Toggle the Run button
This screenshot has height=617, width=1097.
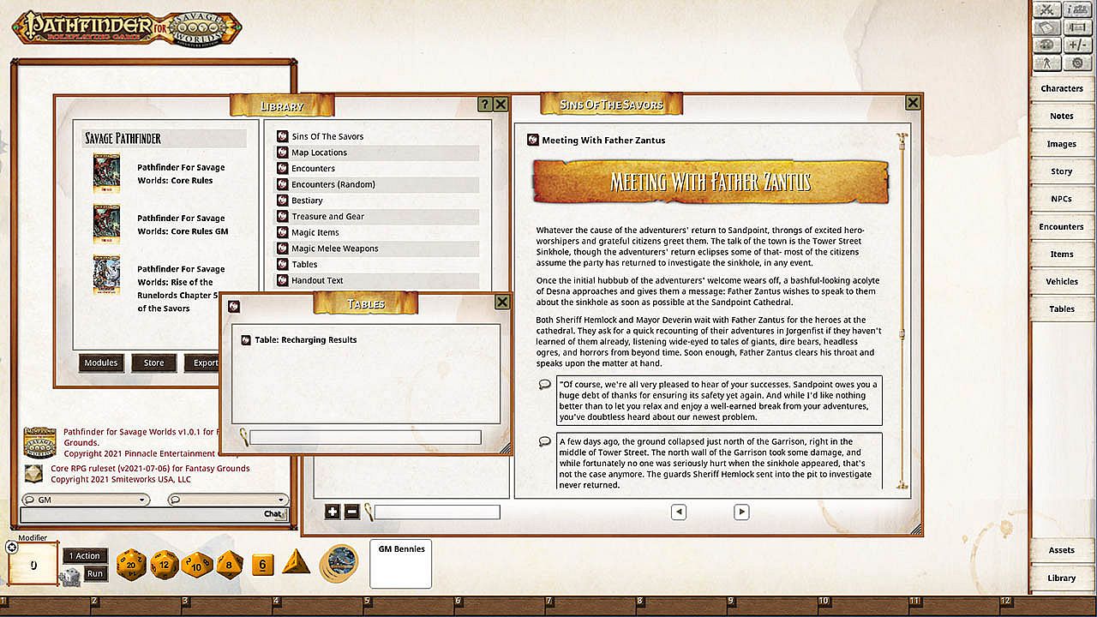[x=95, y=574]
